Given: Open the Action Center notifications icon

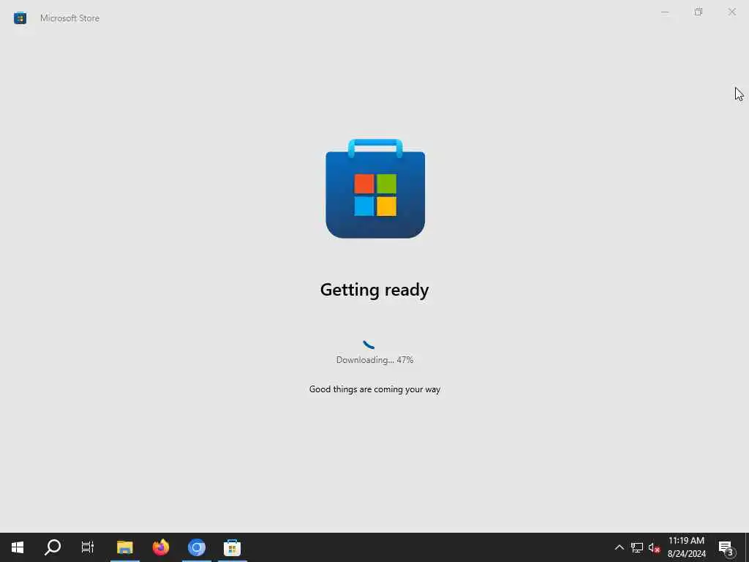Looking at the screenshot, I should point(726,547).
